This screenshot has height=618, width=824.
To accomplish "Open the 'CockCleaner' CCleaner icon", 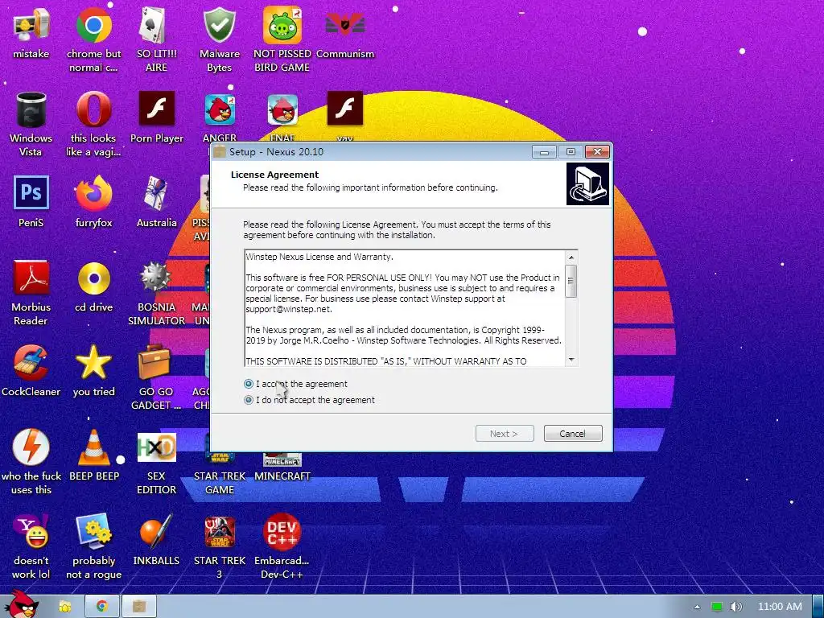I will [31, 370].
